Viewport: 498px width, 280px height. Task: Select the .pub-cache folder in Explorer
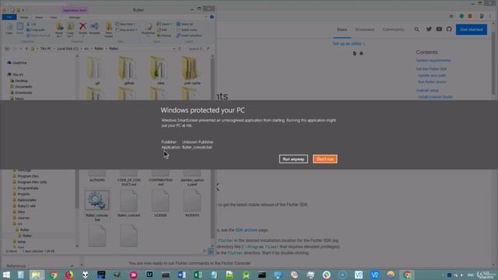click(x=192, y=71)
